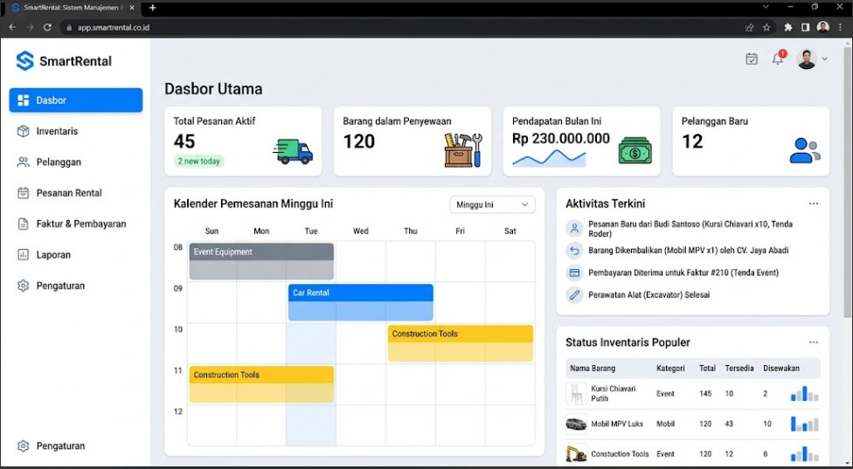Screen dimensions: 853x469
Task: Open the Dasbor sidebar item
Action: (x=76, y=100)
